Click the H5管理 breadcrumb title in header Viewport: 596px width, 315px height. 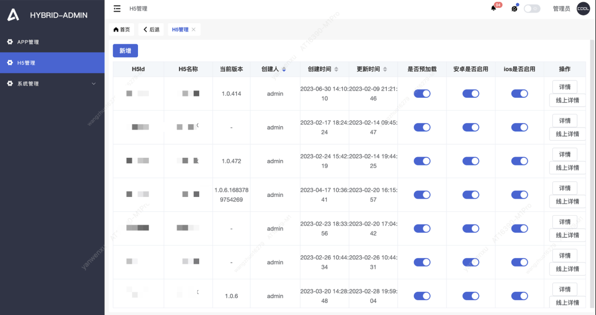pyautogui.click(x=139, y=8)
